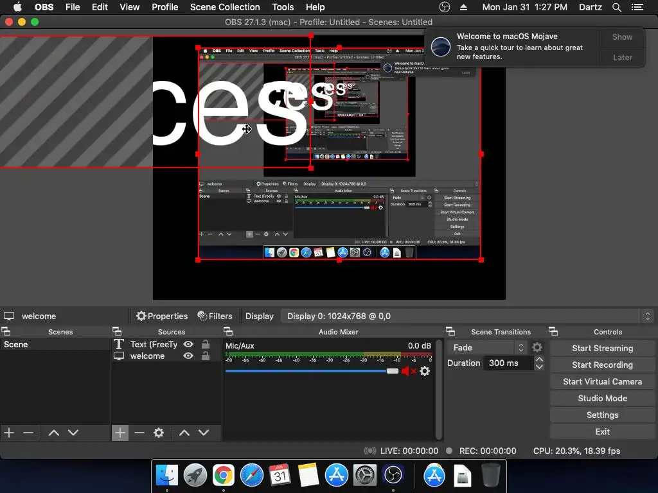Enable Studio Mode
658x493 pixels.
[602, 399]
